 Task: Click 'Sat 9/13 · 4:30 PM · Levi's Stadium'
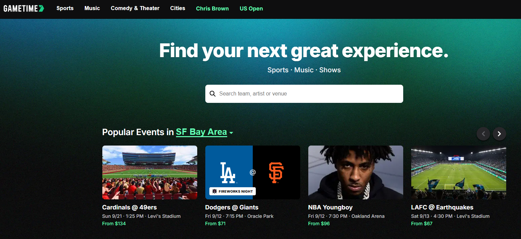450,216
